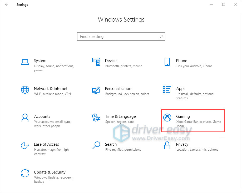
Task: Open Windows Update via Update & Security
Action: click(x=50, y=172)
